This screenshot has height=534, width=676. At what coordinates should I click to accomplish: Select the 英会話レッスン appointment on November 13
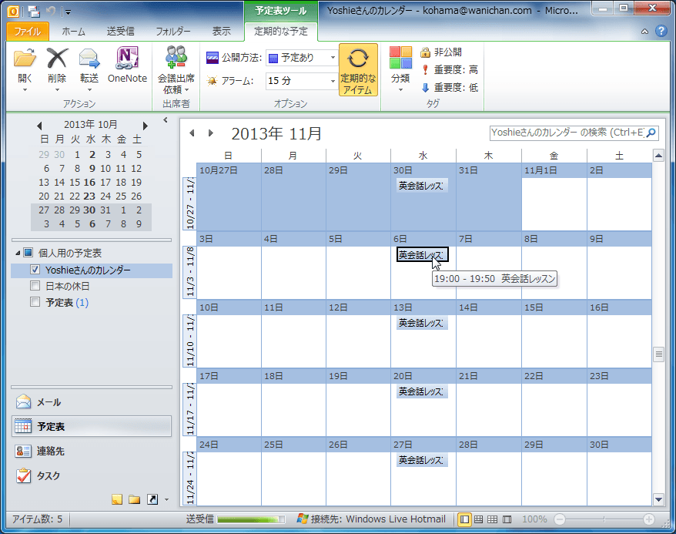coord(422,323)
